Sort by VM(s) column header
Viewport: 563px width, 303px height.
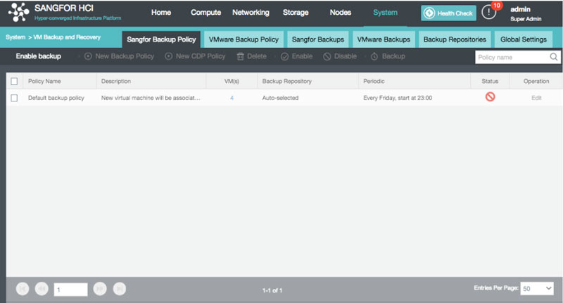pos(232,81)
